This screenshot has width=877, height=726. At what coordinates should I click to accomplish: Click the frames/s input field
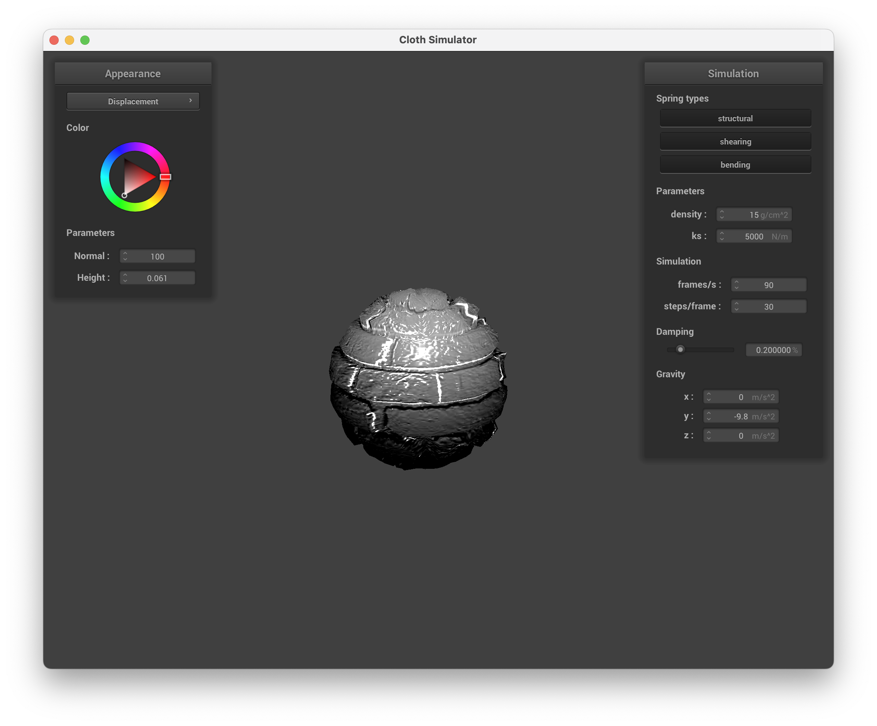[x=769, y=285]
